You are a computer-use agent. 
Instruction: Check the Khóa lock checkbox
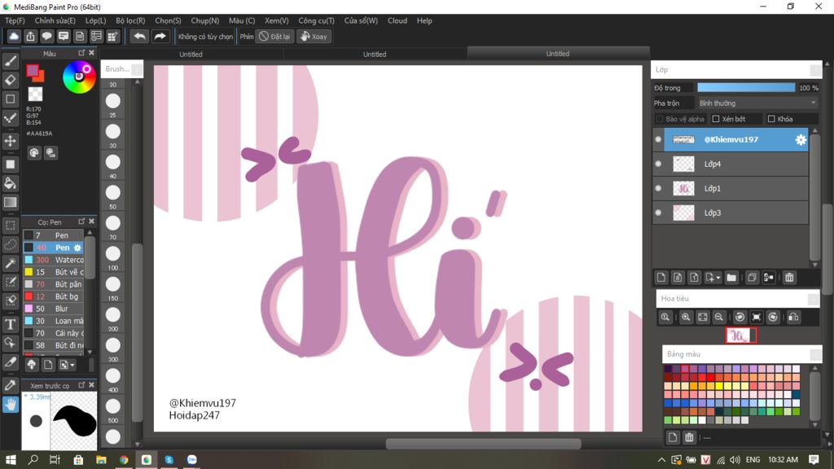(771, 119)
